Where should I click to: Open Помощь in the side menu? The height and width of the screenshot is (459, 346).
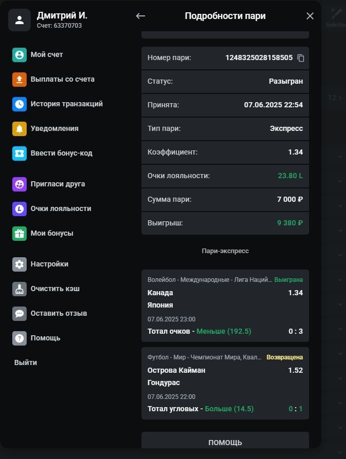[x=45, y=338]
